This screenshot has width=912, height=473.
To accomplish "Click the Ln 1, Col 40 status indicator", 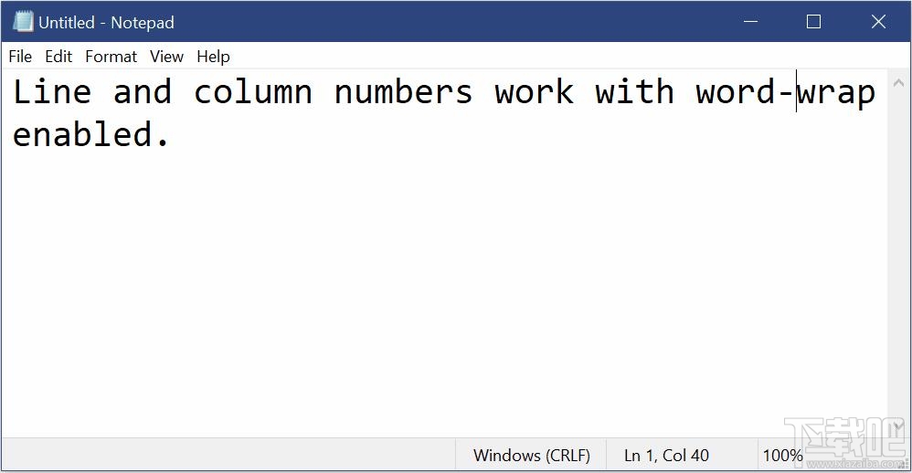I will pyautogui.click(x=666, y=455).
